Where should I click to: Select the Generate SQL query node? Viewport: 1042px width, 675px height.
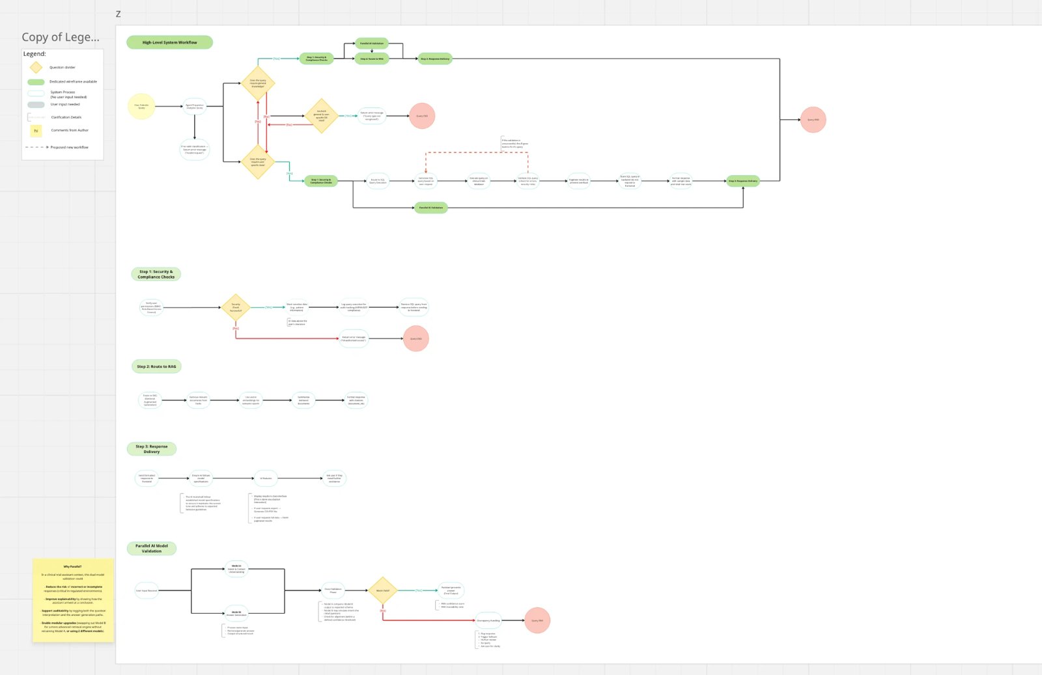[425, 181]
